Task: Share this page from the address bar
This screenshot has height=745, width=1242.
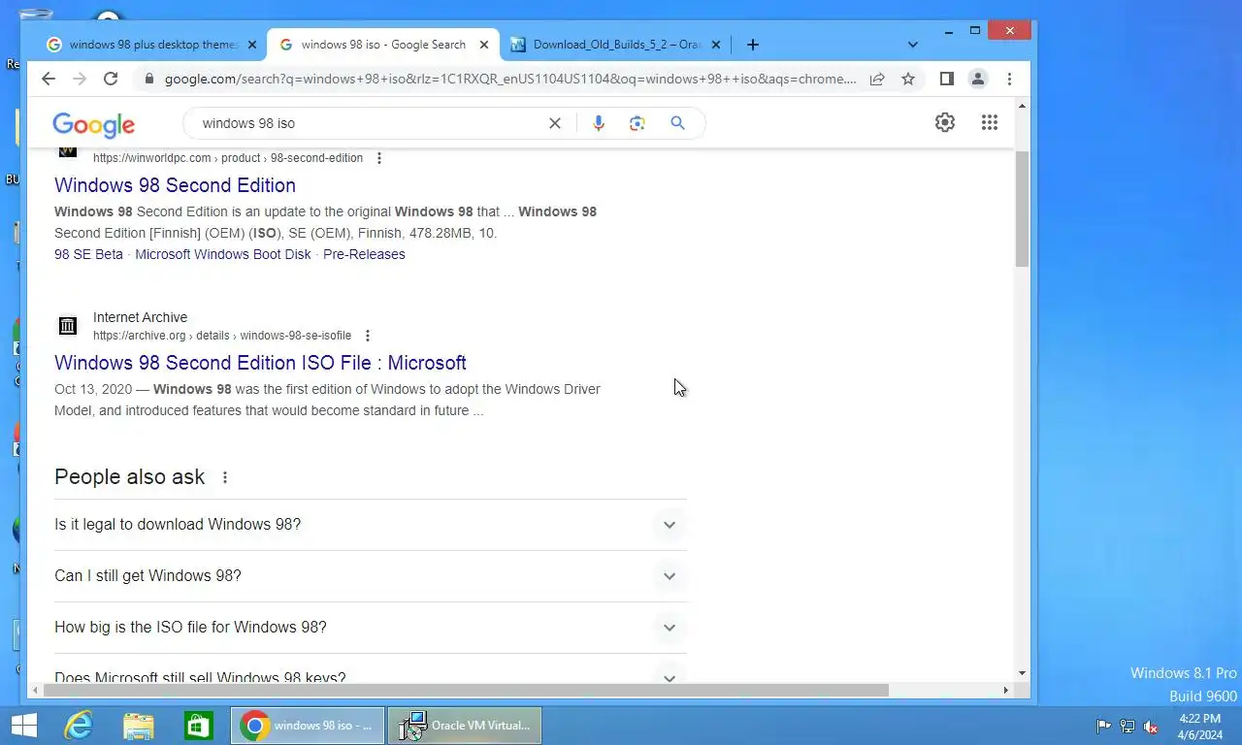Action: [877, 80]
